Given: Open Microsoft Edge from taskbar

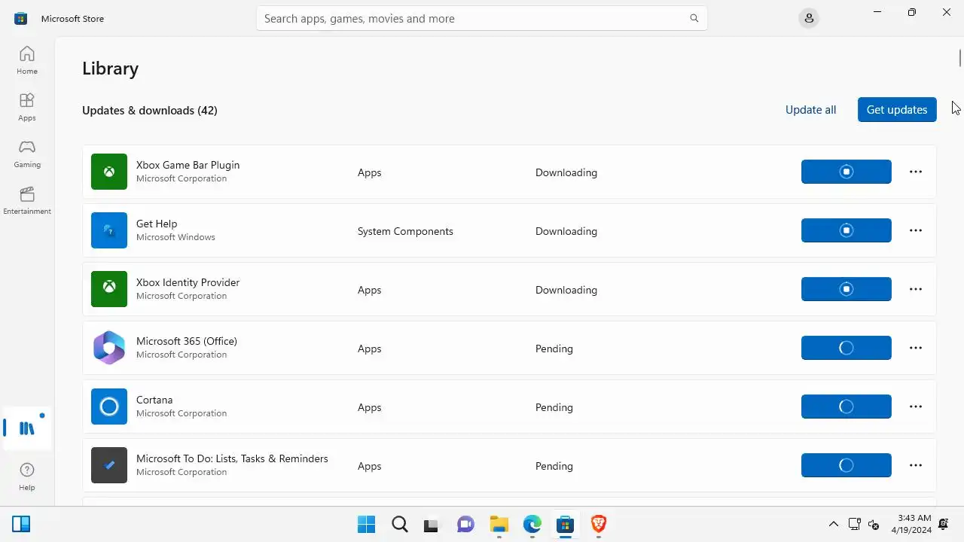Looking at the screenshot, I should (532, 524).
